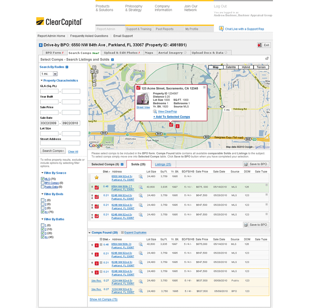Click the S1 marker on the map
This screenshot has width=325, height=308.
171,125
